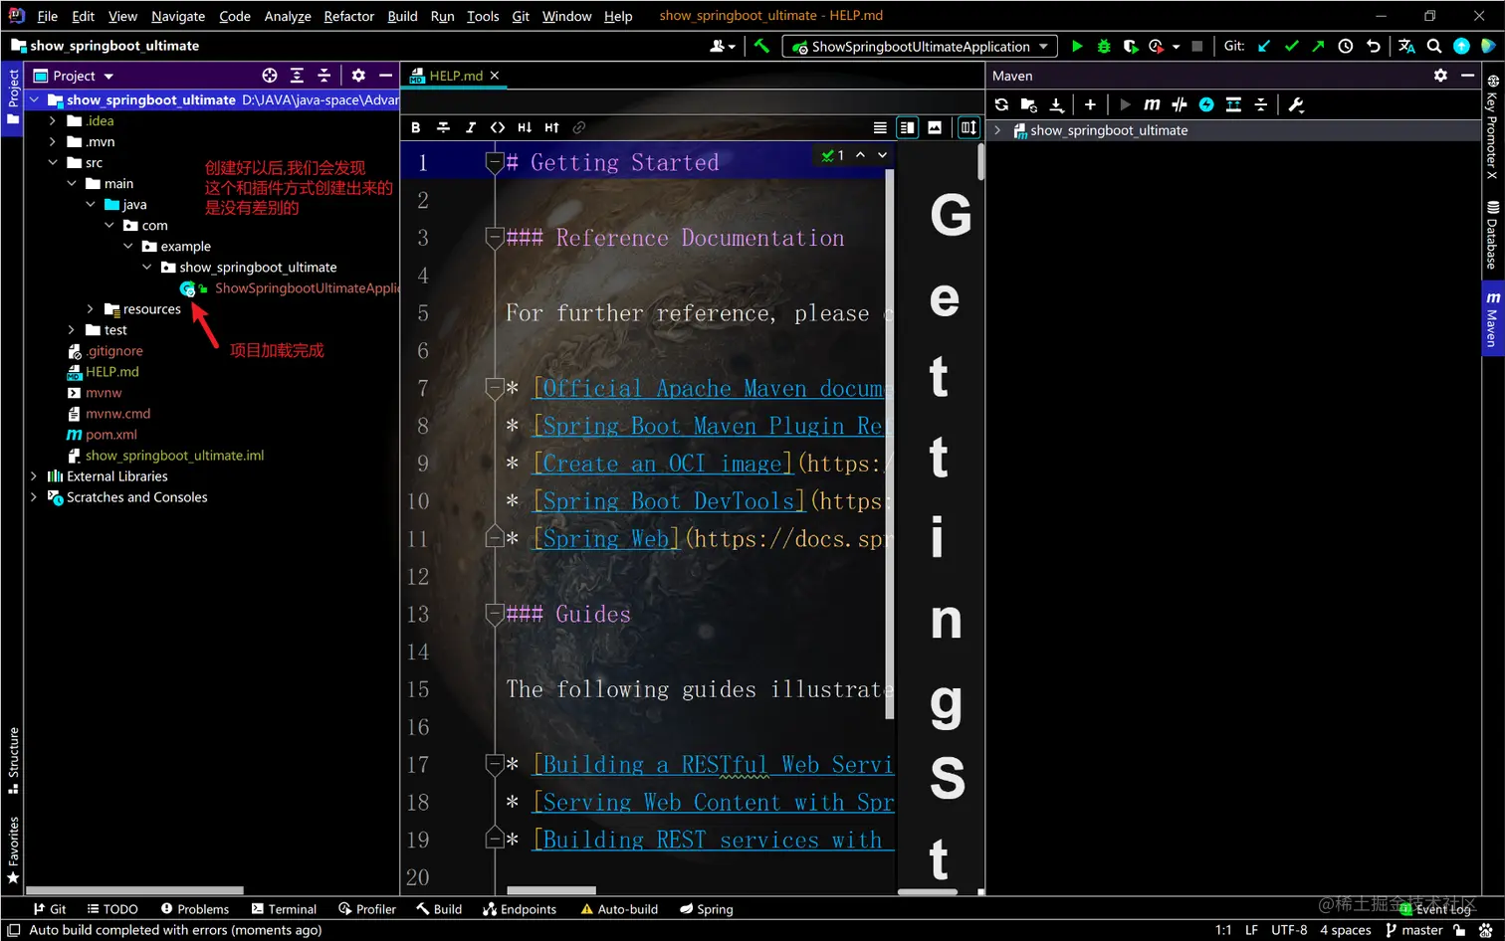Switch Markdown view to editor and preview
The image size is (1505, 941).
pos(907,127)
